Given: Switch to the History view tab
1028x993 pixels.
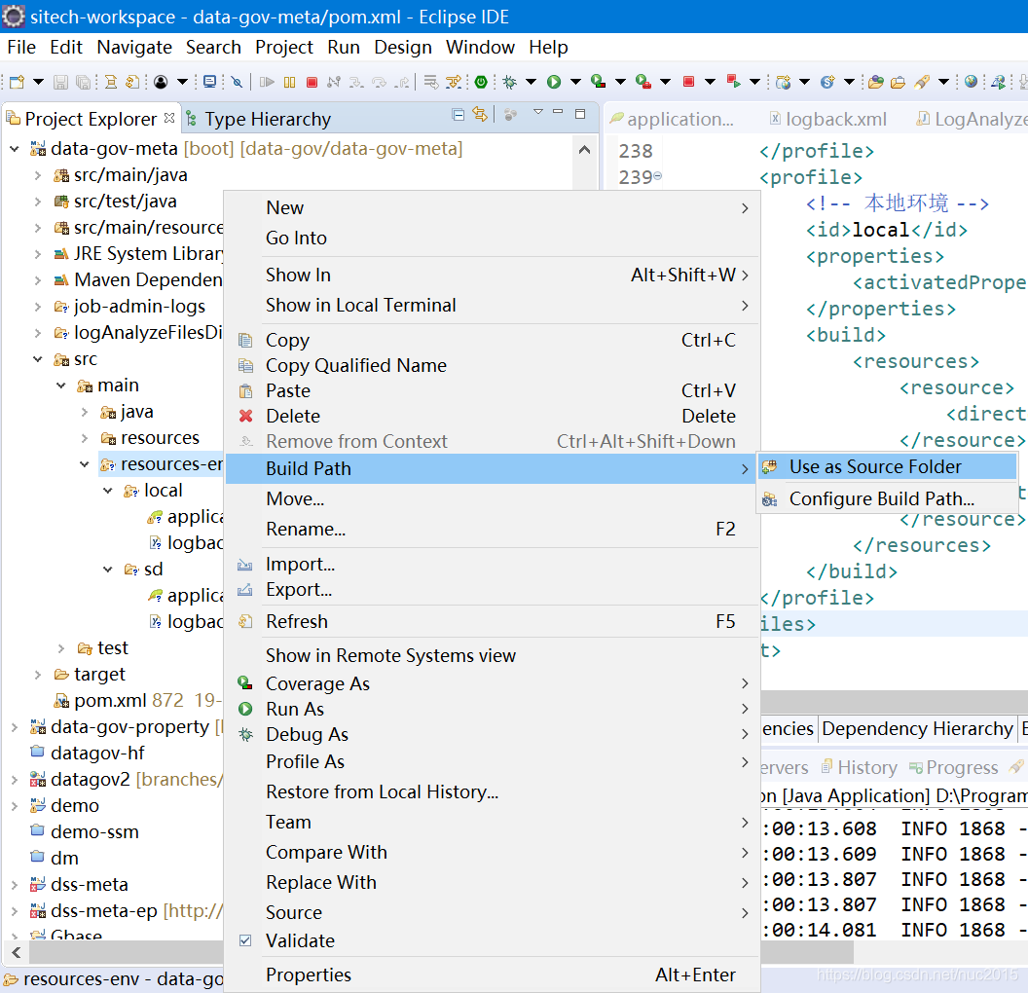Looking at the screenshot, I should click(x=859, y=767).
